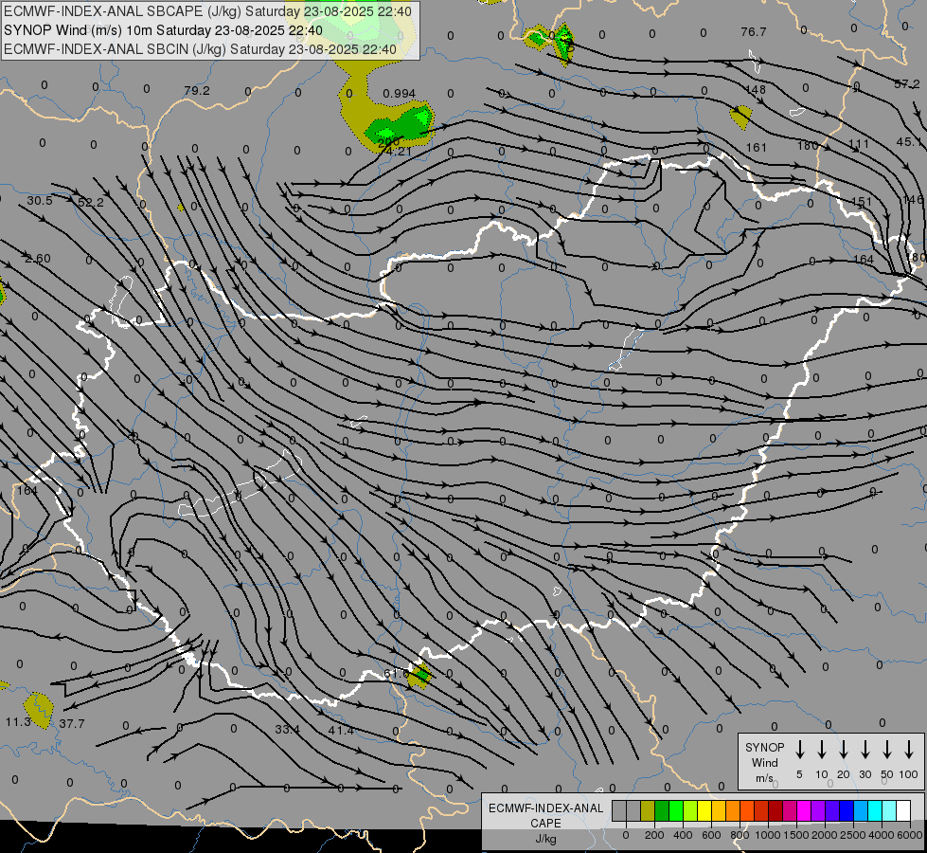Click the 5 m/s wind arrow in legend
Screen dimensions: 927x853
pos(799,750)
